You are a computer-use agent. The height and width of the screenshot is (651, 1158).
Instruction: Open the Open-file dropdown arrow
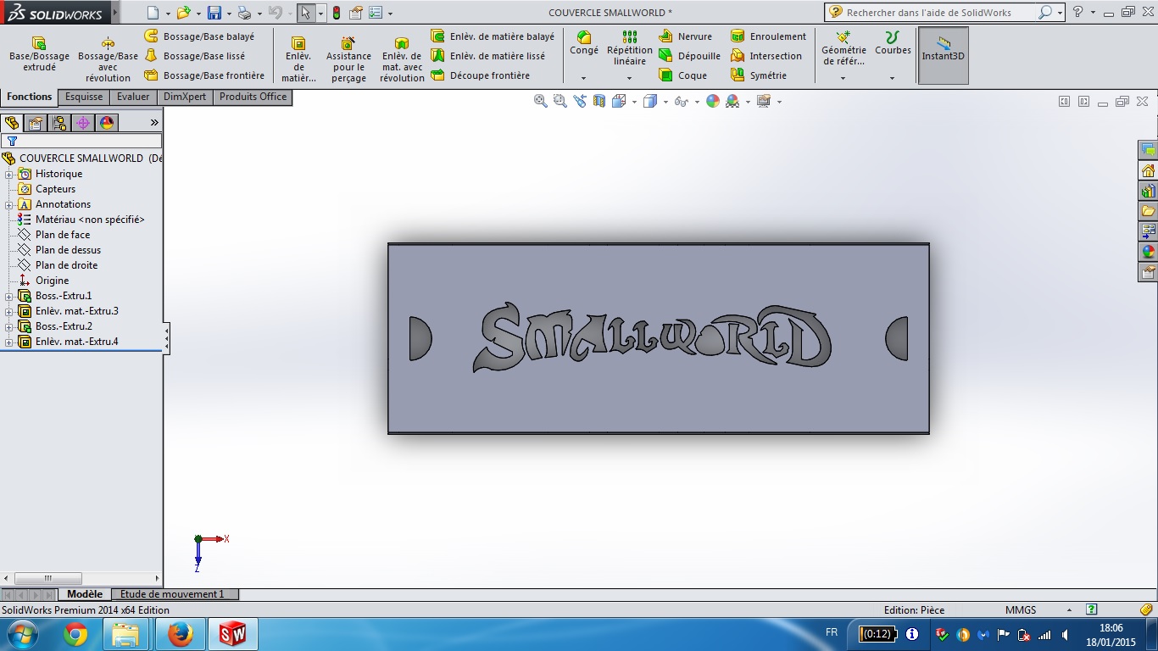tap(198, 14)
